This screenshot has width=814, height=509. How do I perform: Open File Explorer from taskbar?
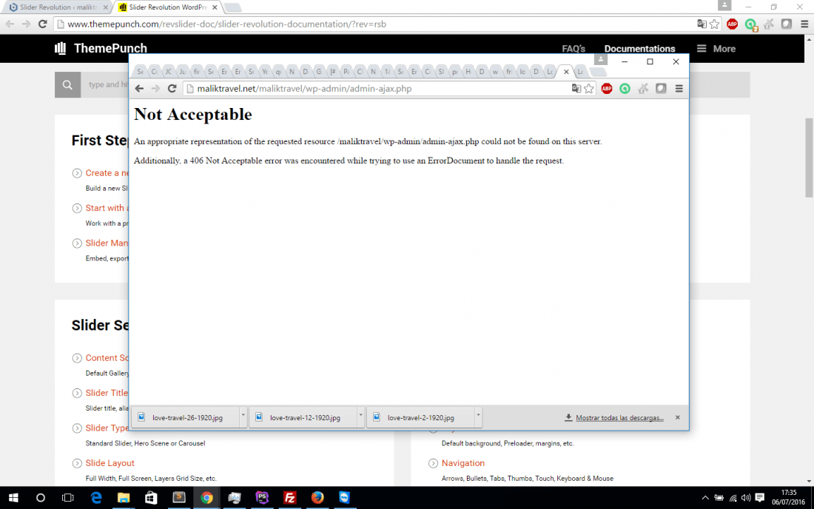(x=124, y=498)
